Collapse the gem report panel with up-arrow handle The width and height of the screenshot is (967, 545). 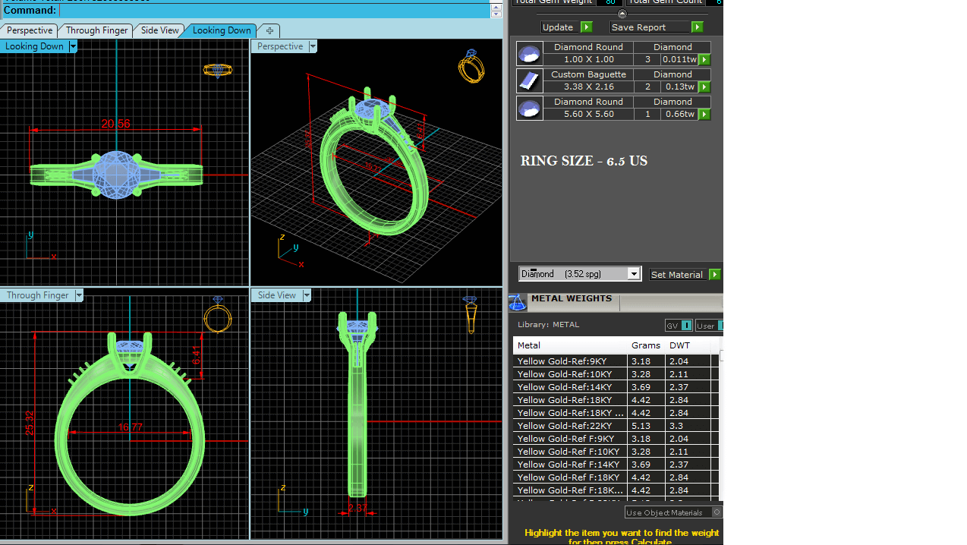click(x=622, y=14)
